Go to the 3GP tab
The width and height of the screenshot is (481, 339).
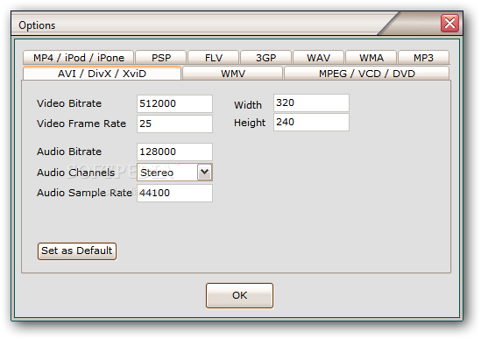tap(266, 58)
